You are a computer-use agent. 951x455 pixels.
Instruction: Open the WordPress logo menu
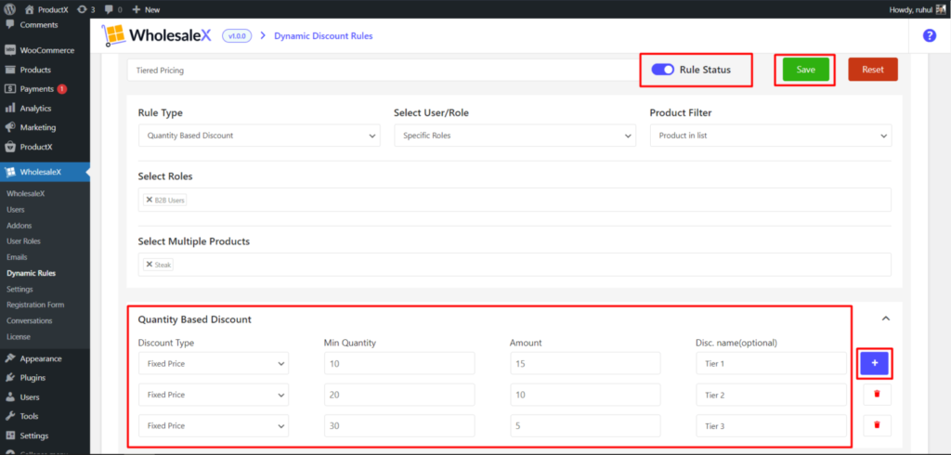pyautogui.click(x=10, y=9)
